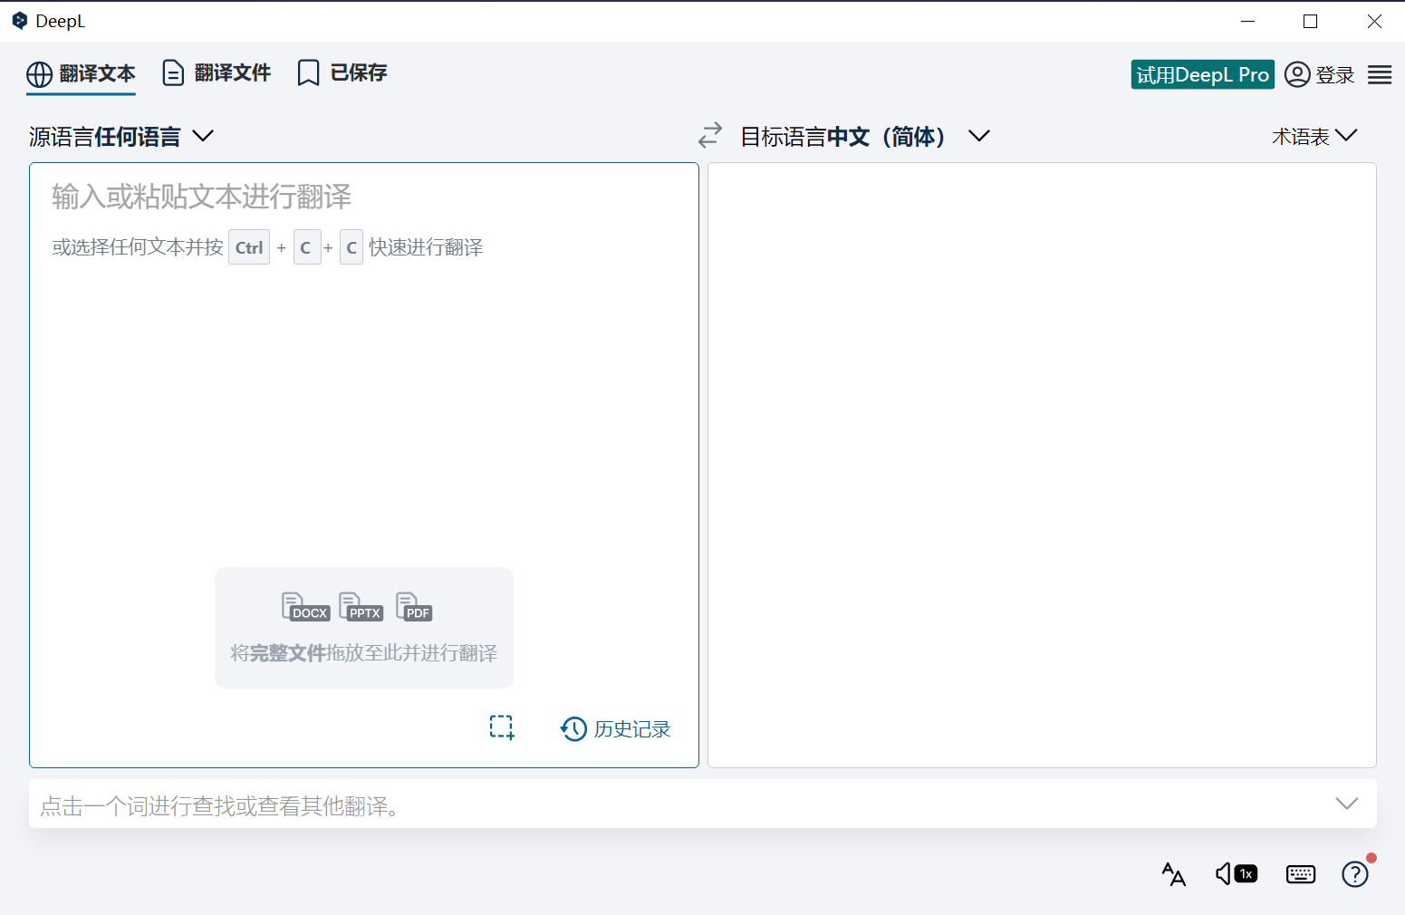The image size is (1405, 915).
Task: Open the hamburger menu
Action: coord(1379,74)
